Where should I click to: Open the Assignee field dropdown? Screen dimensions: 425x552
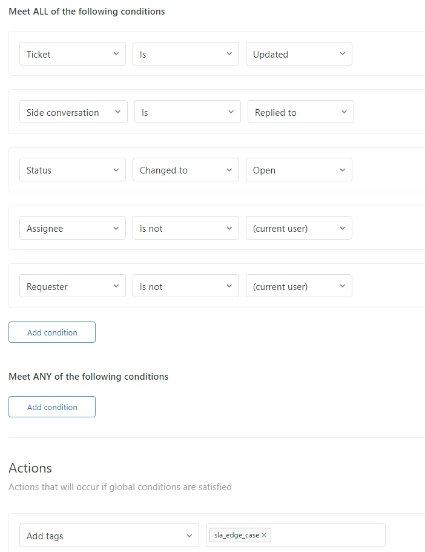(73, 229)
